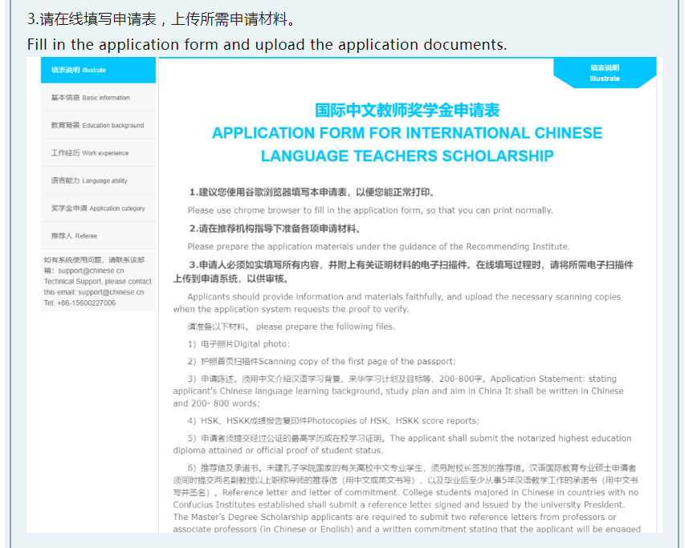The height and width of the screenshot is (548, 685).
Task: Click the 'APPLICATION FORM FOR INTERNATIONAL CHINESE' title line
Action: (406, 133)
